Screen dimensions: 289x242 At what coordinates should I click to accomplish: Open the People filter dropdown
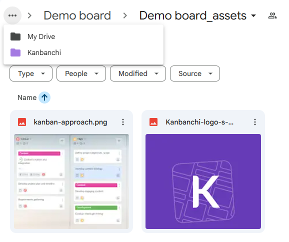coord(81,73)
